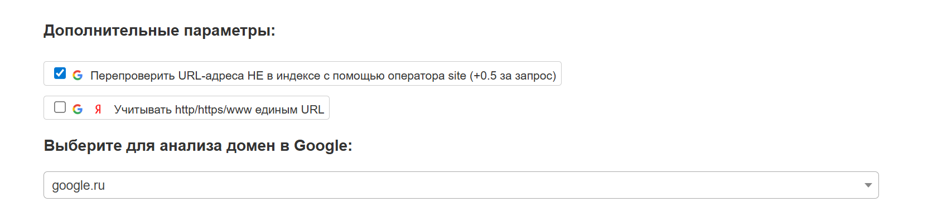942x207 pixels.
Task: Select the google.ru text in the combo box
Action: pyautogui.click(x=78, y=186)
